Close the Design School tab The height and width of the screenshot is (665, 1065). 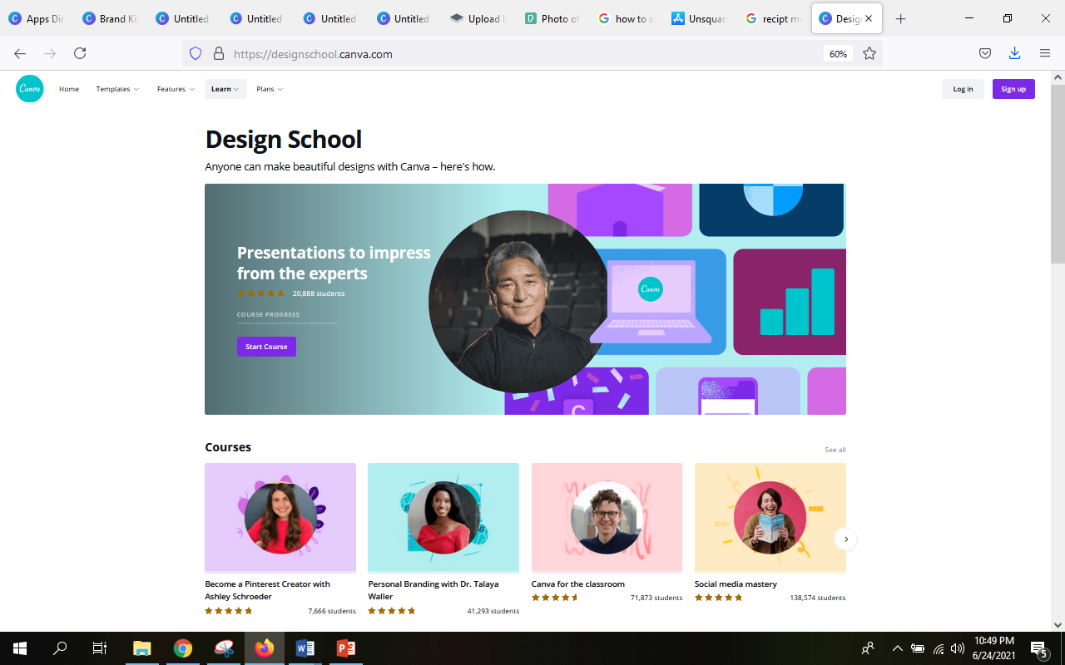pyautogui.click(x=869, y=18)
